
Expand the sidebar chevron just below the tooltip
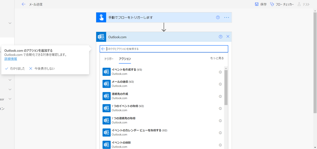(x=10, y=80)
